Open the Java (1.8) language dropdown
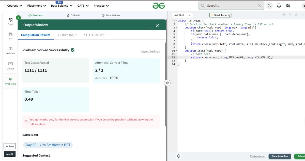Viewport: 305px width, 161px height. 182,15
